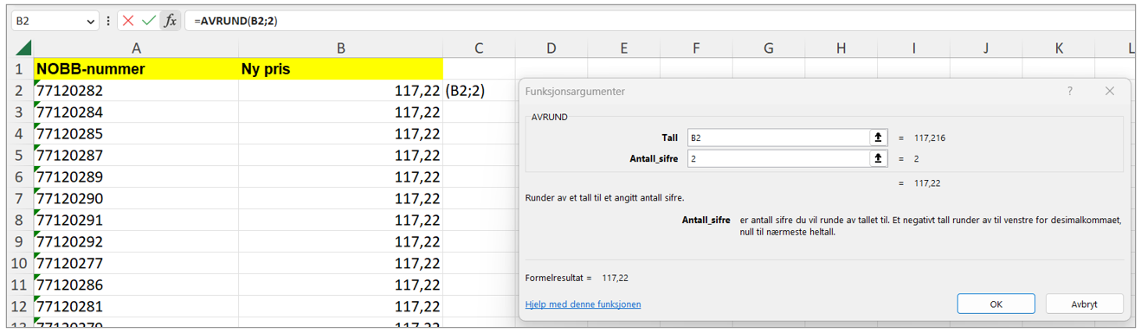Click the Avbryt button
This screenshot has width=1141, height=333.
point(1084,304)
